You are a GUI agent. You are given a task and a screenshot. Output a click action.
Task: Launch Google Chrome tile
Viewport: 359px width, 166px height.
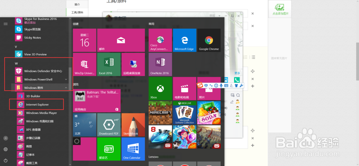pyautogui.click(x=209, y=40)
